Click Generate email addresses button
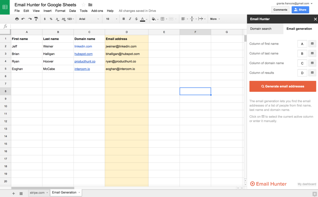Viewport: 318px width, 197px height. tap(283, 87)
